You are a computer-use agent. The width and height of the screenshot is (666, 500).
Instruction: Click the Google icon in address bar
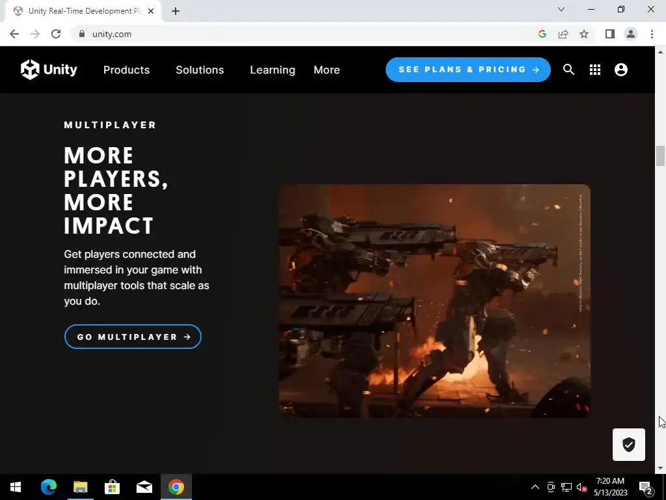pos(542,34)
